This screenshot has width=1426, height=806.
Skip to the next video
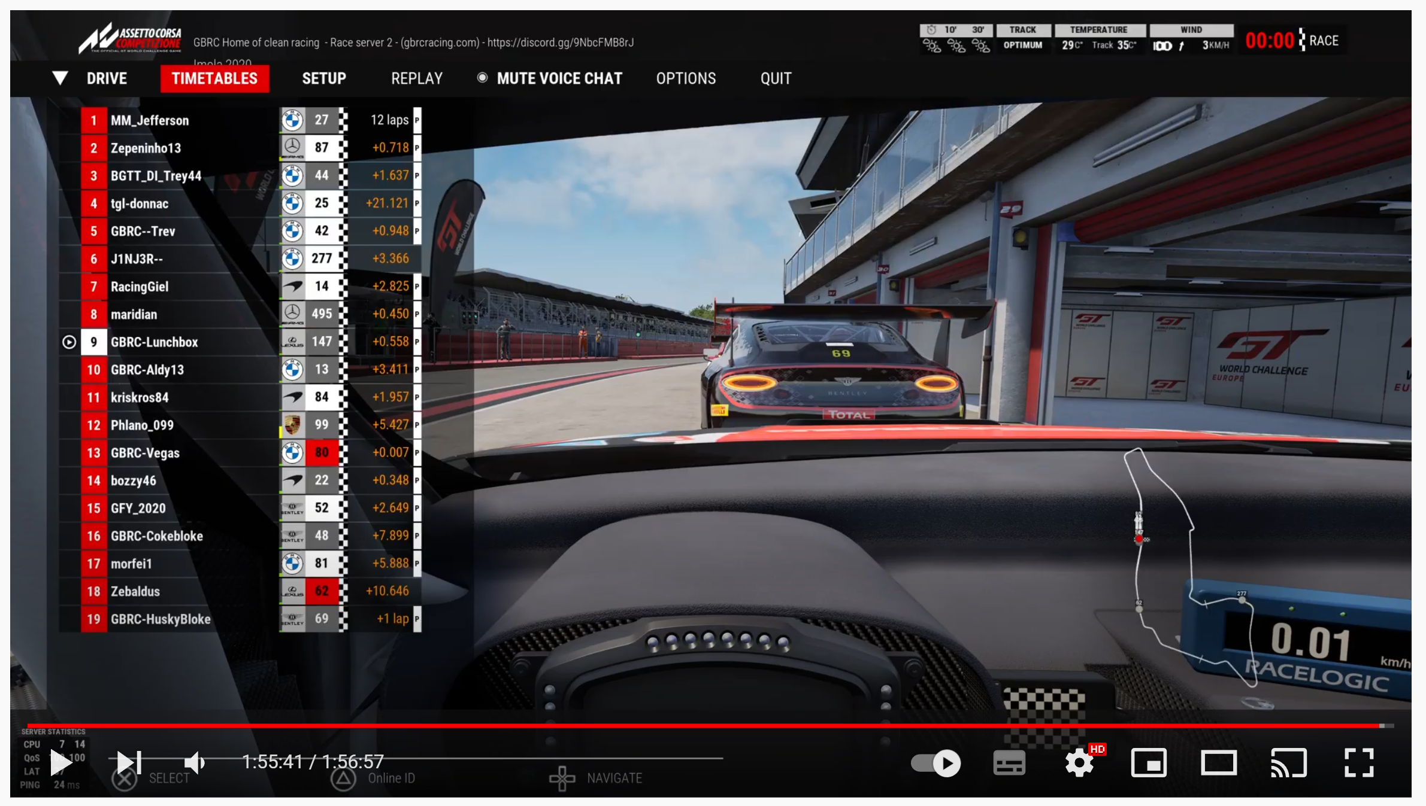click(129, 763)
